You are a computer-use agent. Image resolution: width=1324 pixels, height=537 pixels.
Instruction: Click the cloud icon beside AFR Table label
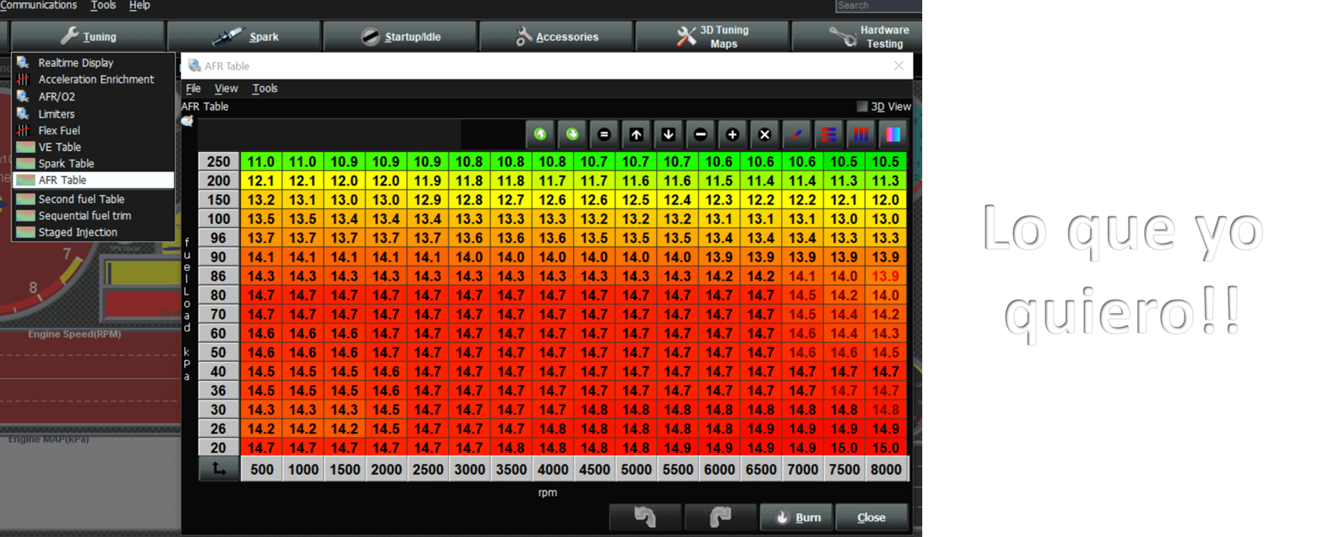(187, 121)
